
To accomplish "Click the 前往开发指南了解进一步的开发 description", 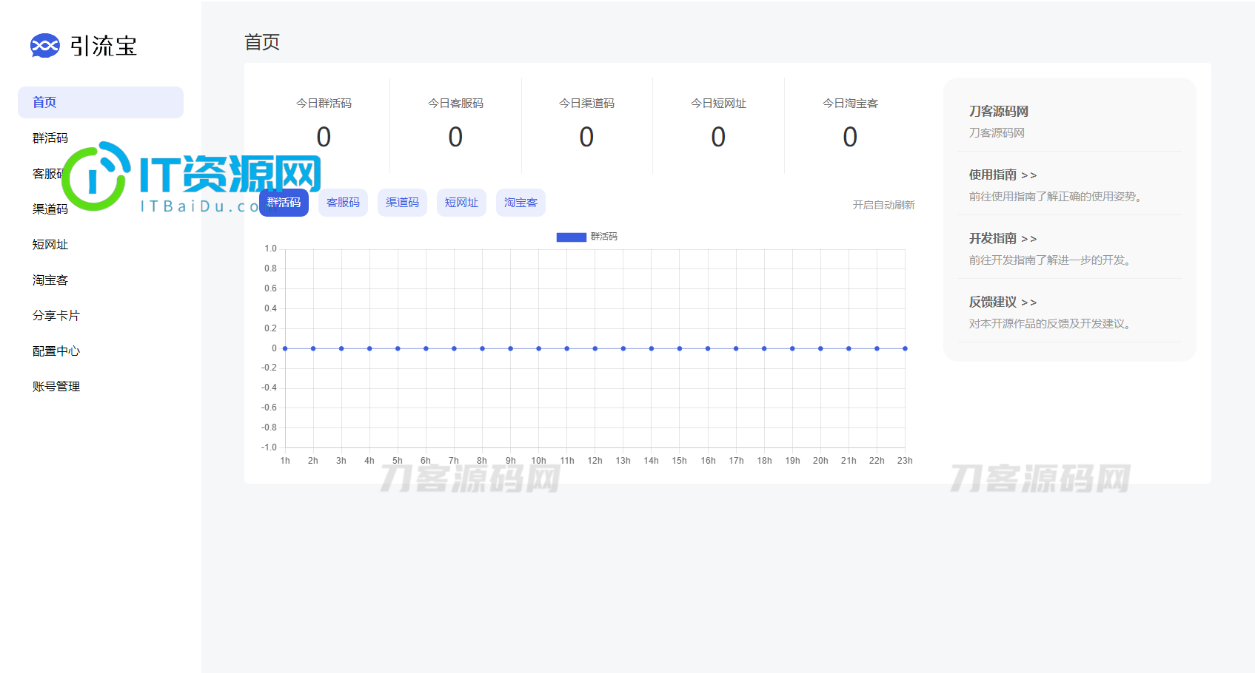I will click(1051, 260).
